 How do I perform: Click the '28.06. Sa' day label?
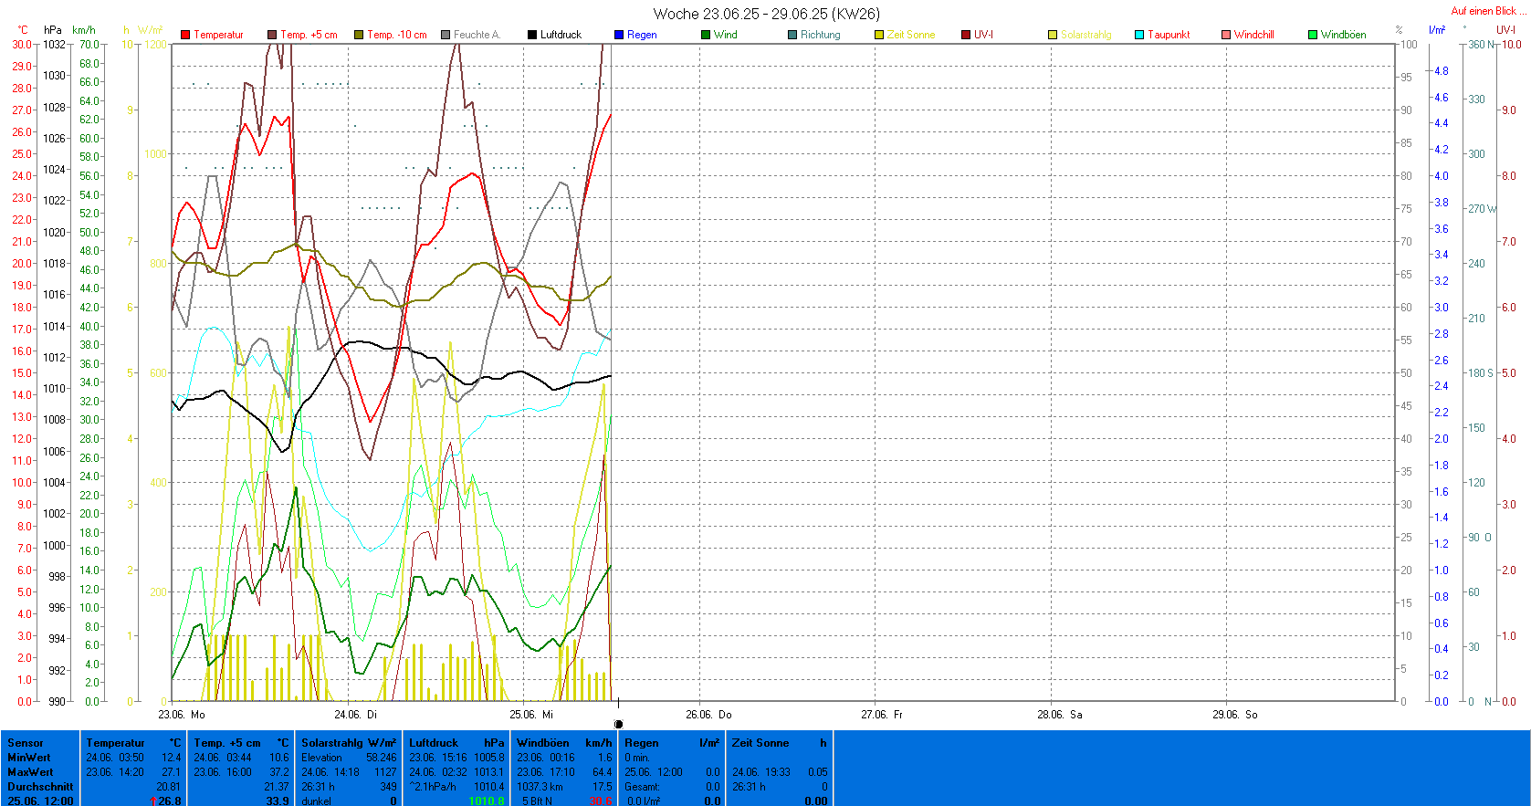1059,715
